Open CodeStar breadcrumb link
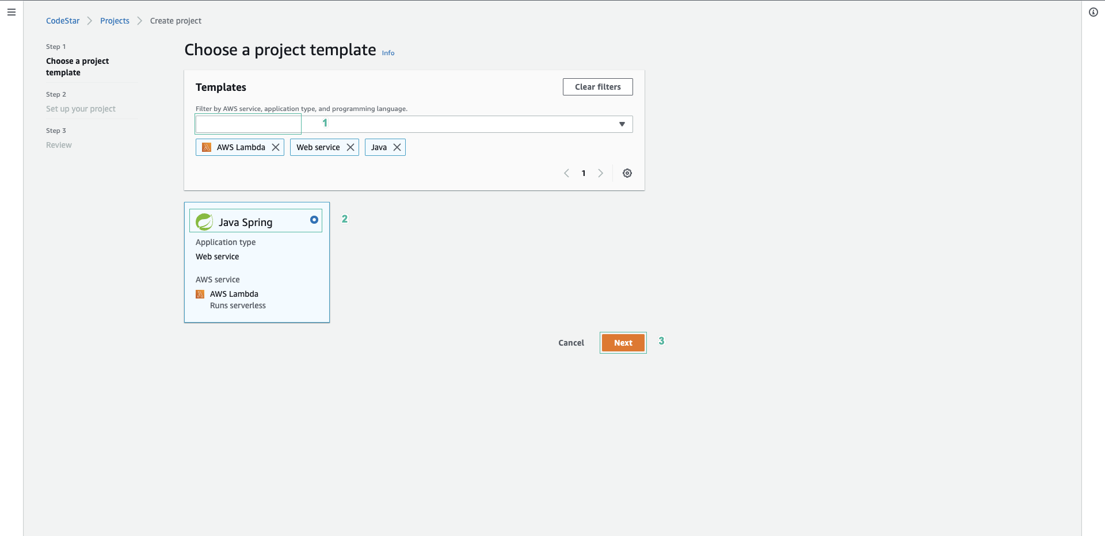This screenshot has height=536, width=1105. tap(63, 21)
